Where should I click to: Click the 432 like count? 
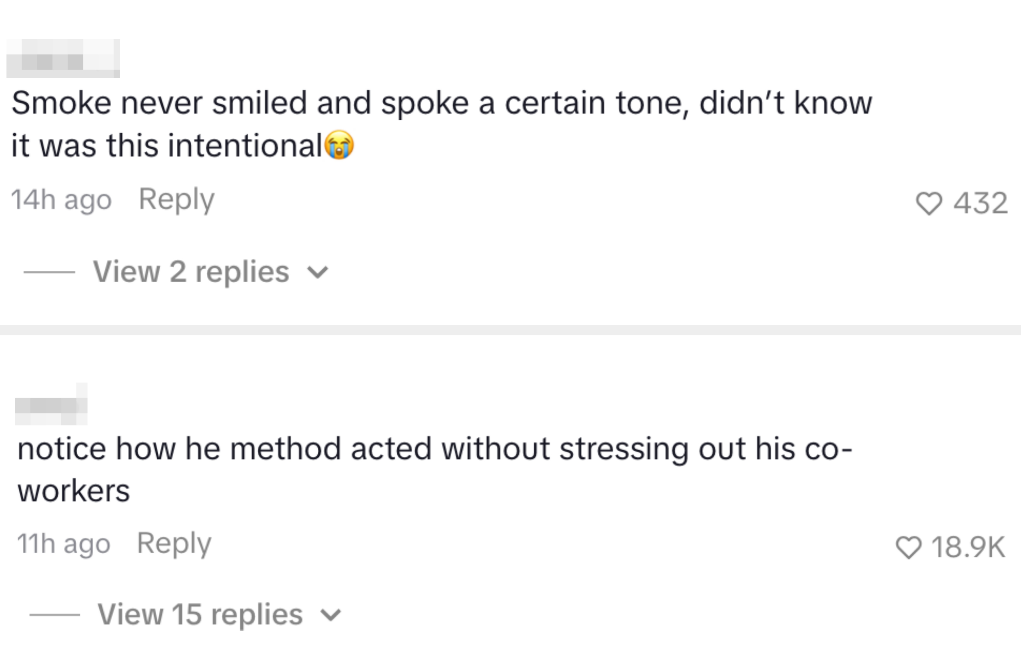pos(980,203)
